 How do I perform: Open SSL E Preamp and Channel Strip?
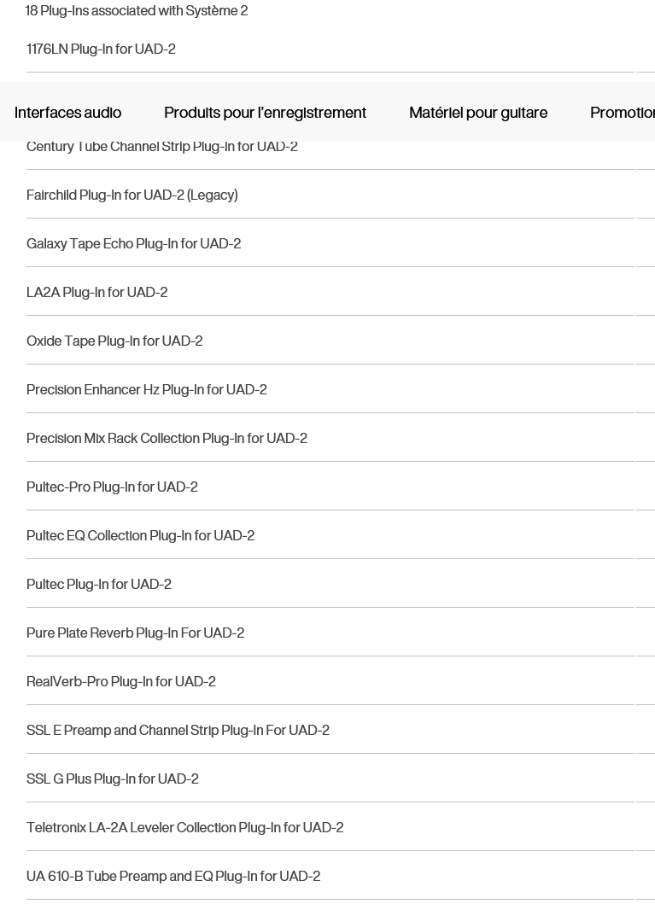point(178,731)
